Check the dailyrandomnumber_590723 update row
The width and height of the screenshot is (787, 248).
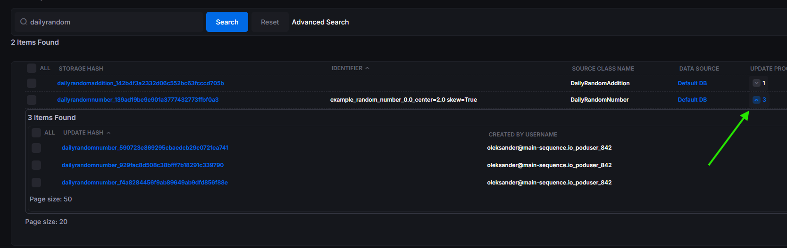36,148
